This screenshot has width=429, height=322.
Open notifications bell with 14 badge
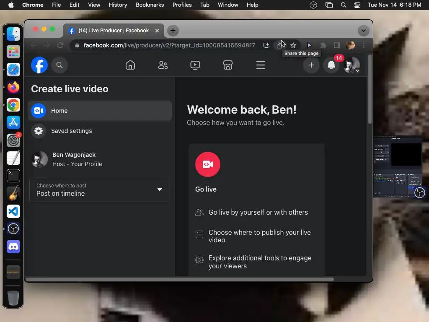(331, 65)
